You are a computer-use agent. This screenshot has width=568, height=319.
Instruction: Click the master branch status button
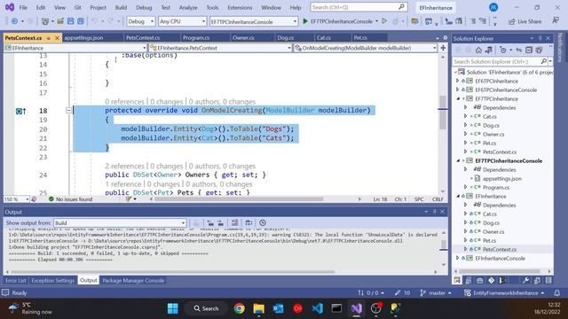pyautogui.click(x=436, y=292)
